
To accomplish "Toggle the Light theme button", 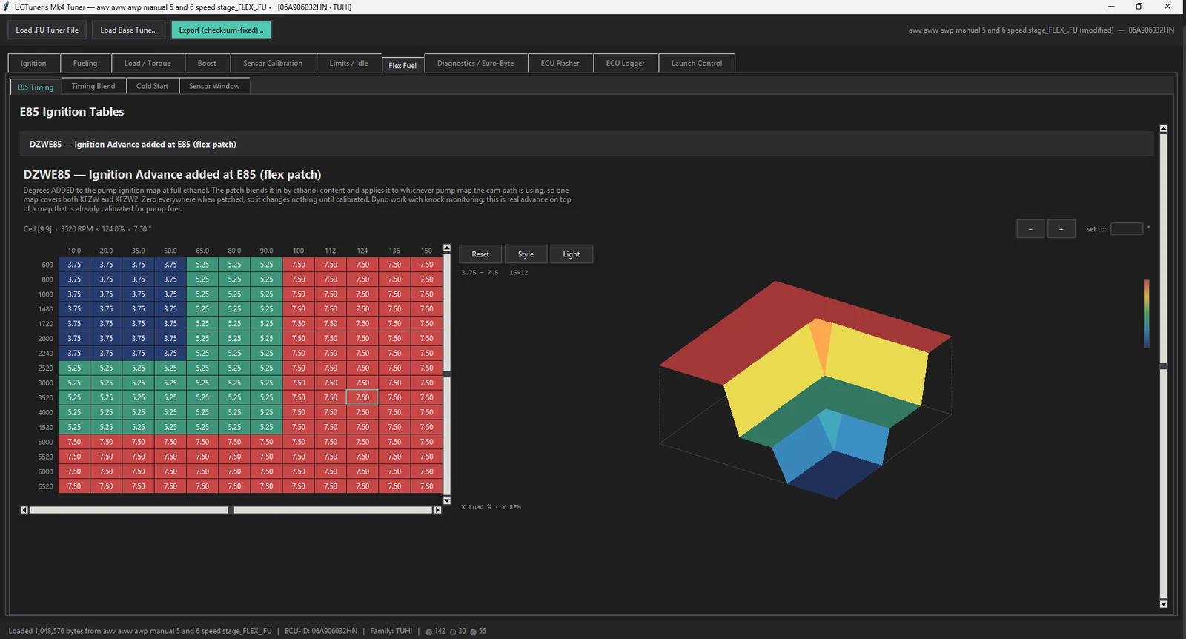I will pyautogui.click(x=571, y=254).
